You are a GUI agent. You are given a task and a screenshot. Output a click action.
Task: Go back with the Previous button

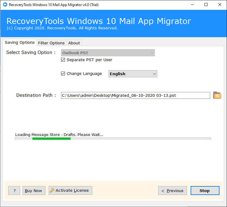coord(173,191)
